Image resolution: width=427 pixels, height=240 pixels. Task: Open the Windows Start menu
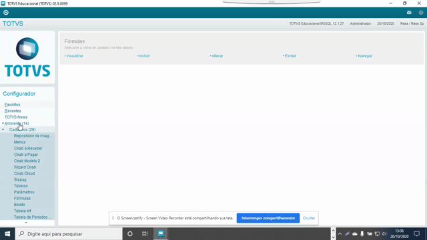(x=7, y=234)
